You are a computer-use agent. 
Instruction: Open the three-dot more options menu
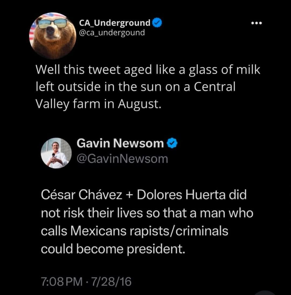tap(256, 24)
